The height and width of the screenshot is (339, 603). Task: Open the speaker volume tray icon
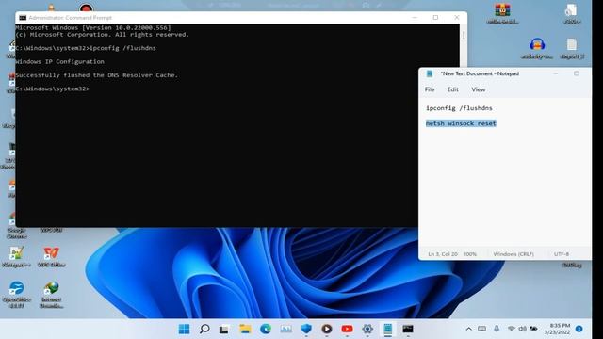[x=522, y=329]
